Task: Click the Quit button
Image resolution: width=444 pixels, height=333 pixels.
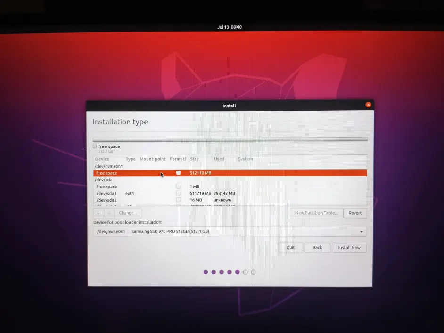Action: [290, 248]
